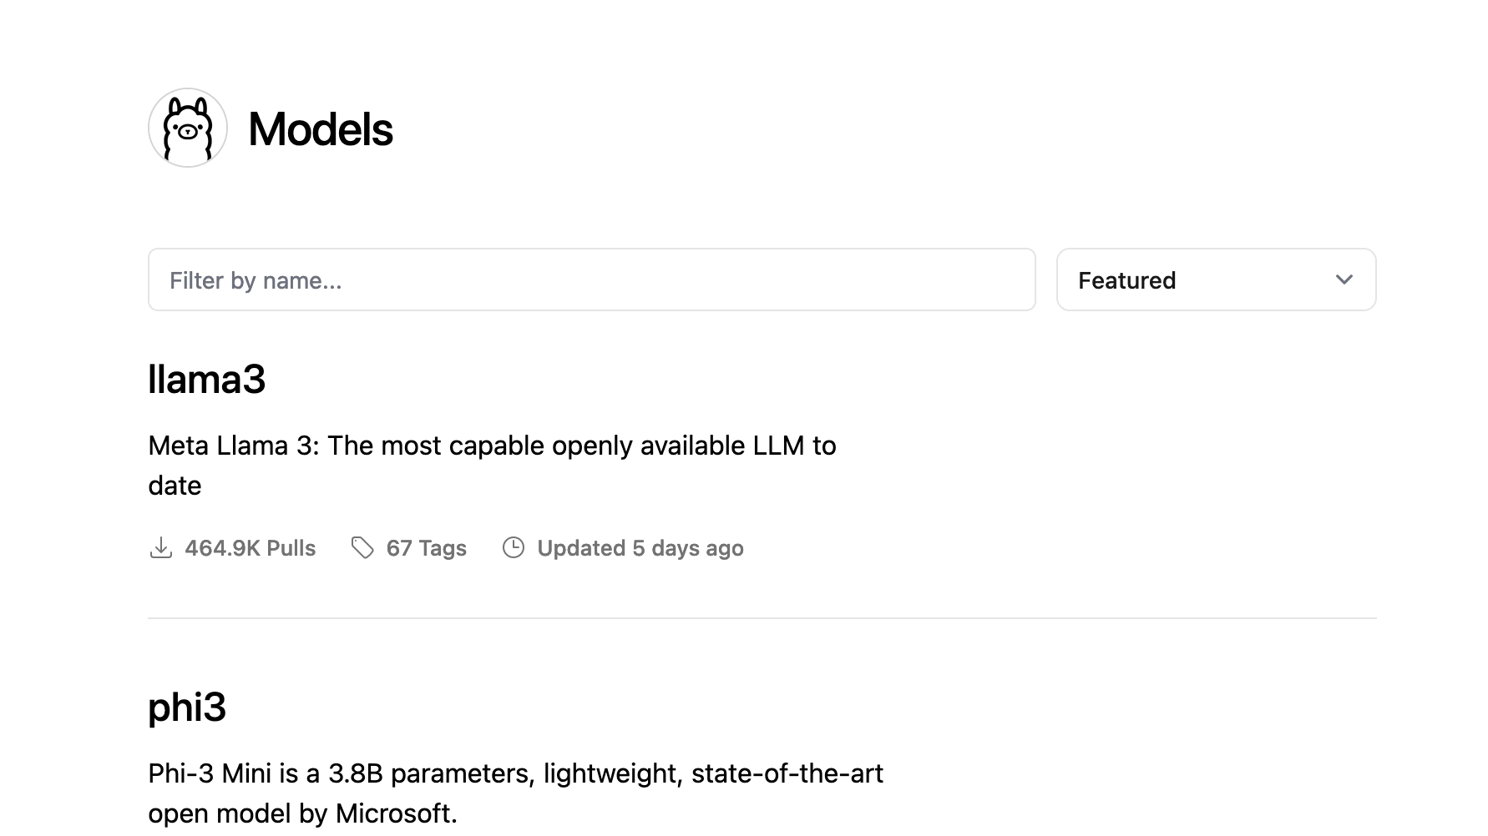Click 'state-of-the-art' in the phi3 description
Image resolution: width=1488 pixels, height=836 pixels.
click(787, 773)
